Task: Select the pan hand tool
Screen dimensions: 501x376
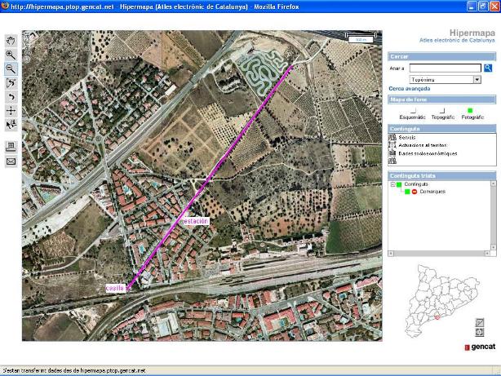Action: coord(11,39)
